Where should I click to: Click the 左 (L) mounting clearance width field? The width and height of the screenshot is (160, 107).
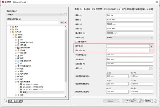pyautogui.click(x=117, y=76)
